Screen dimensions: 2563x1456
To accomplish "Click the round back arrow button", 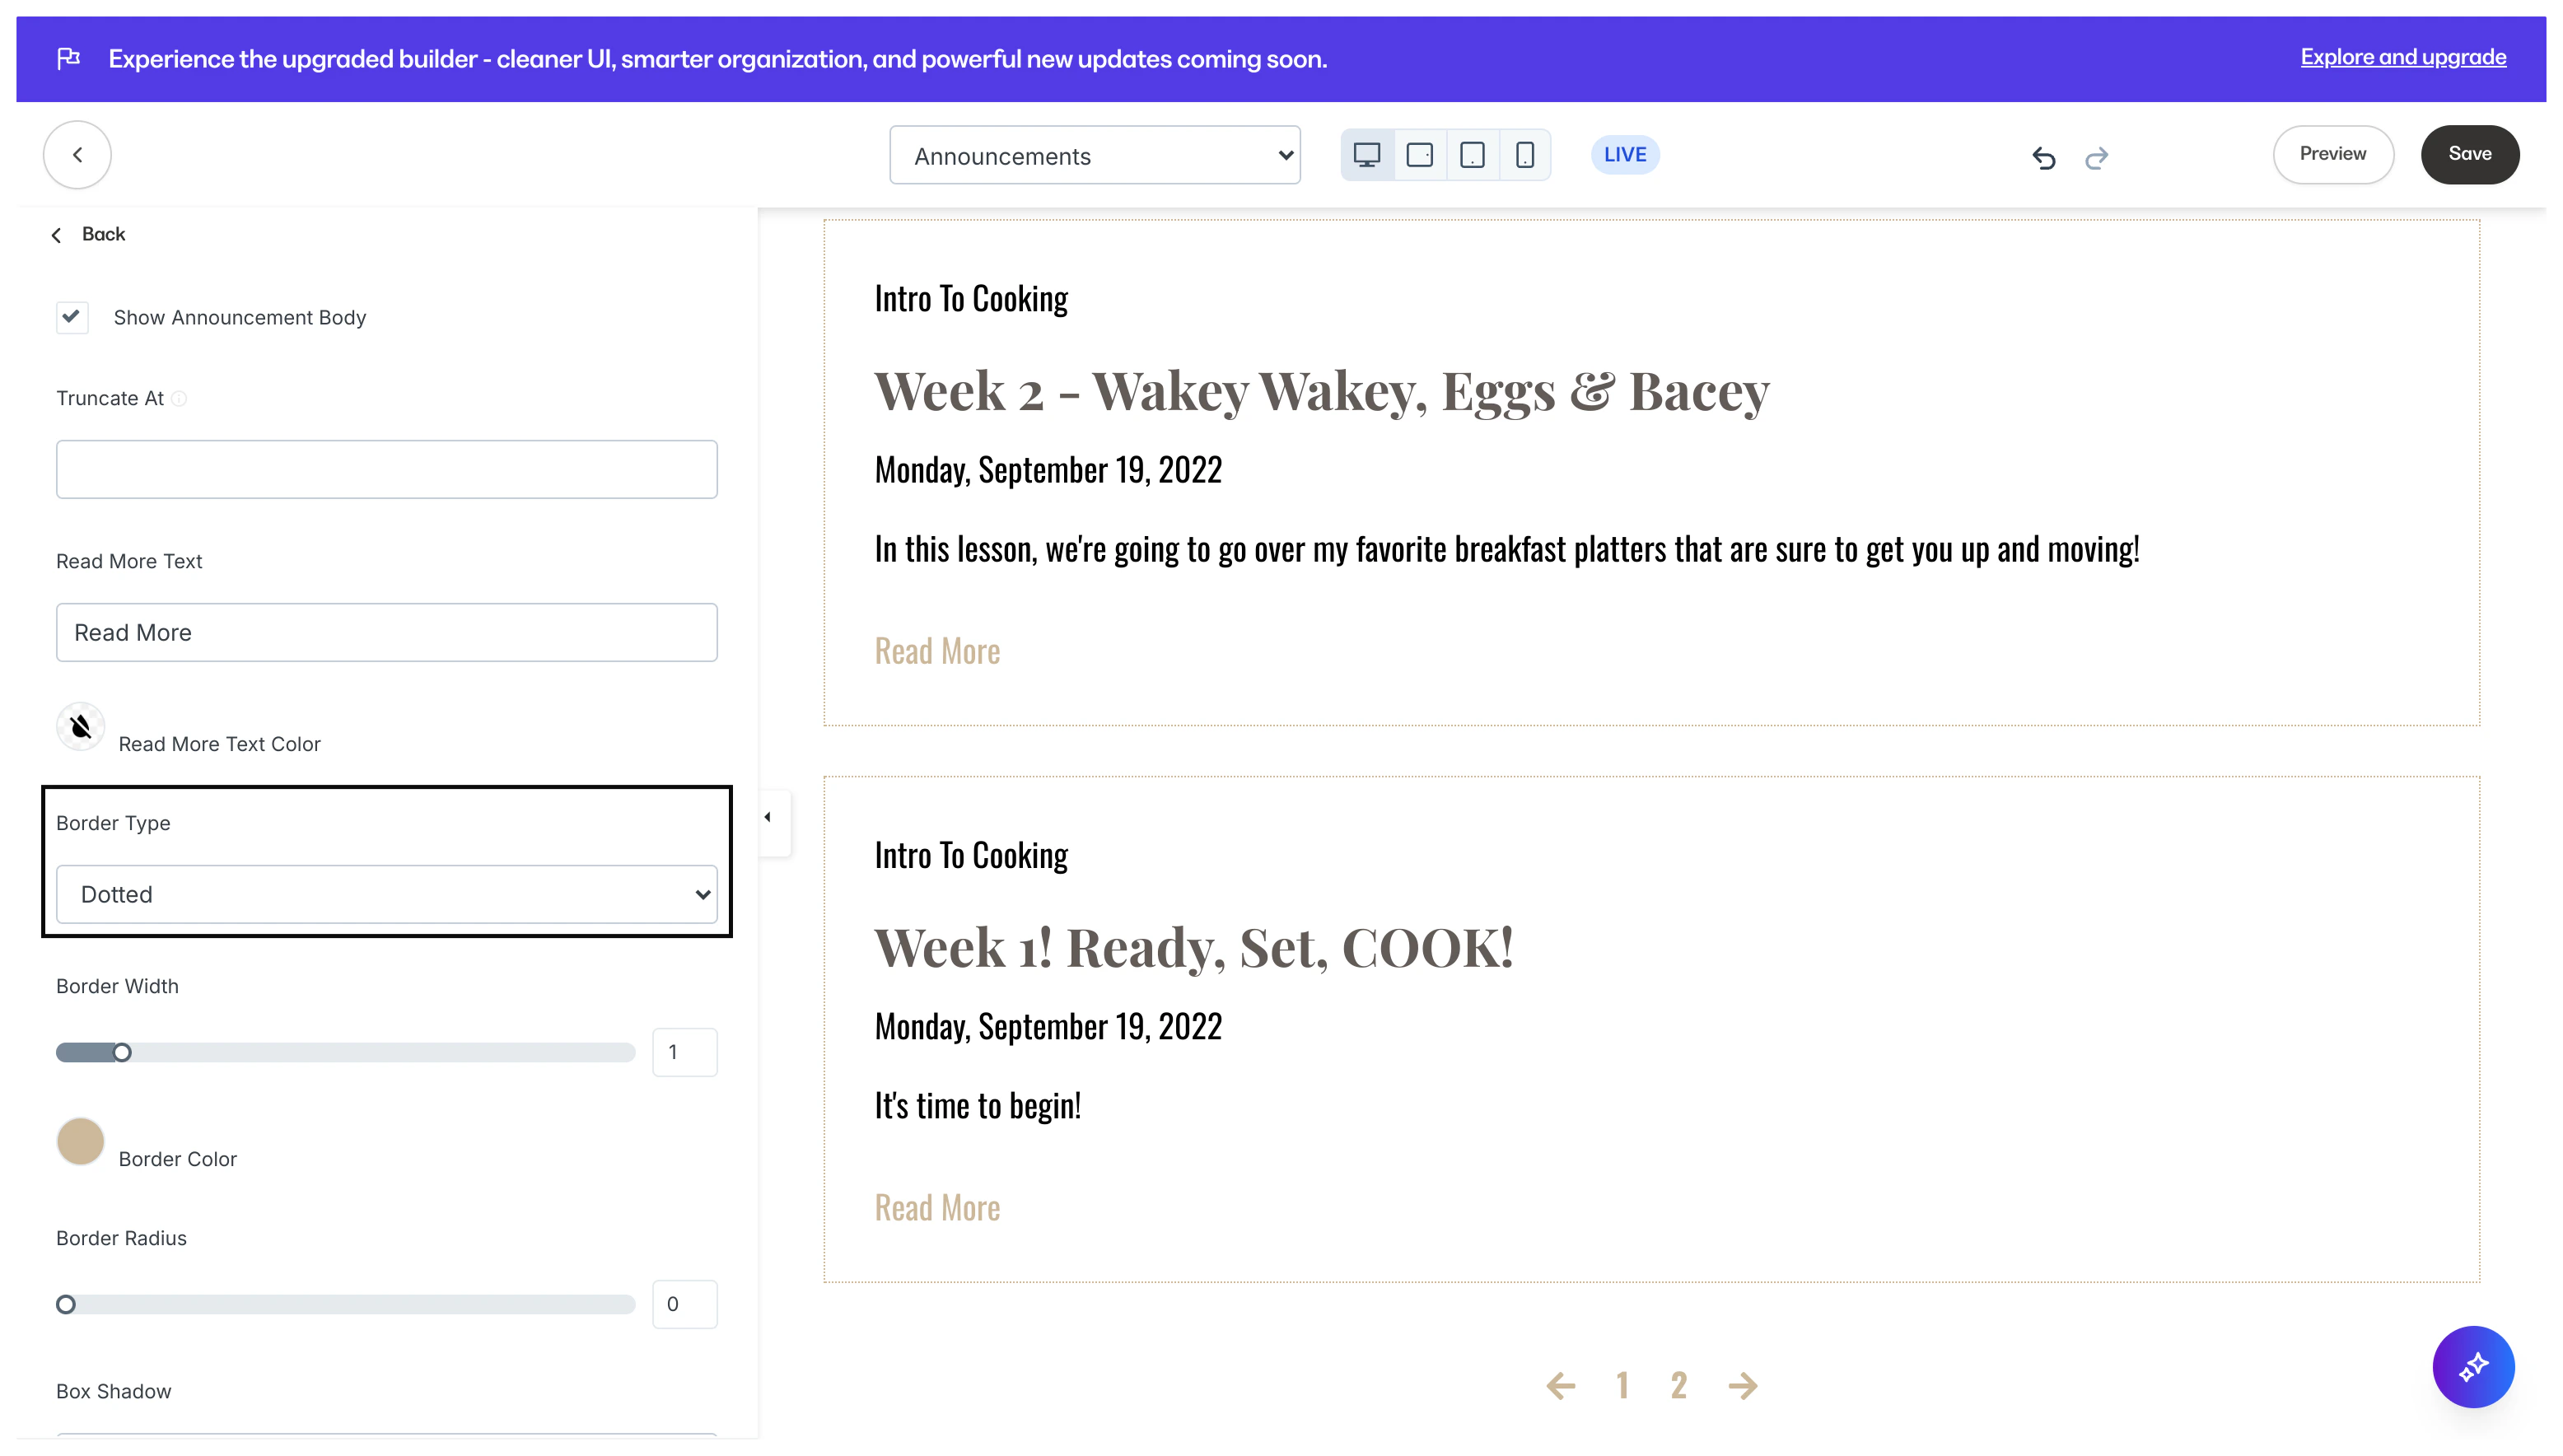I will pyautogui.click(x=77, y=155).
